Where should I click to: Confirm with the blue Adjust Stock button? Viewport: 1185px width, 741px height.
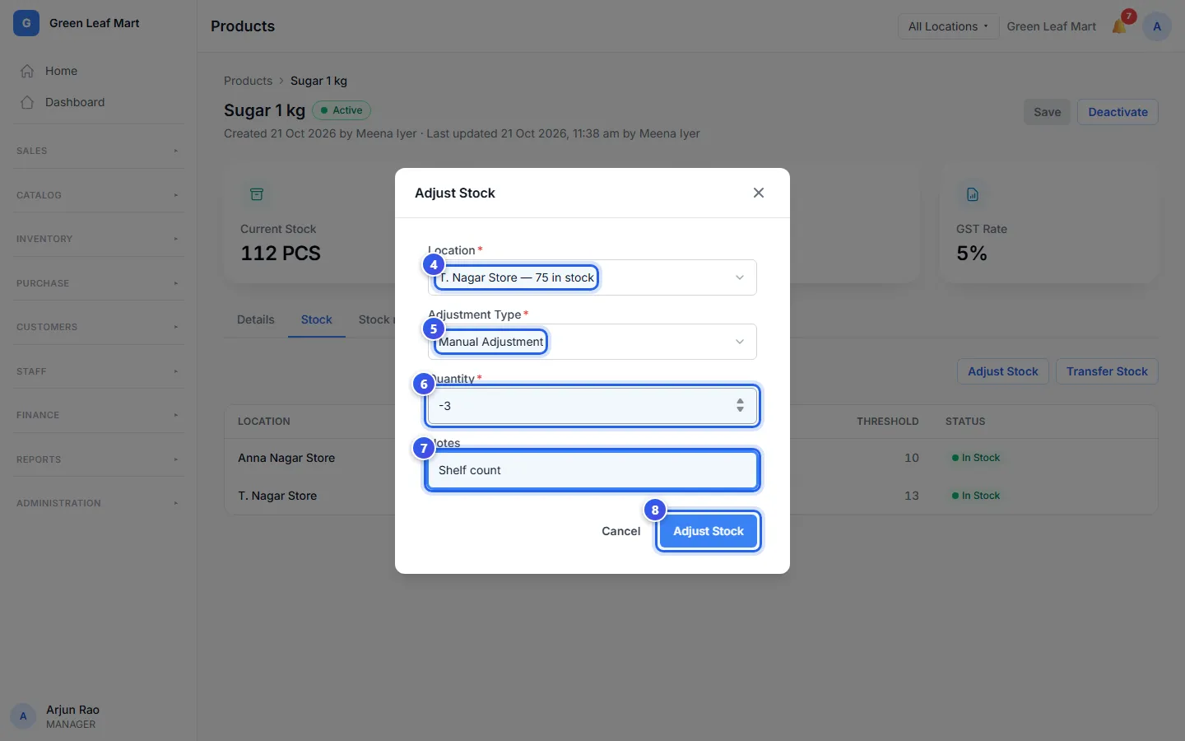[709, 531]
